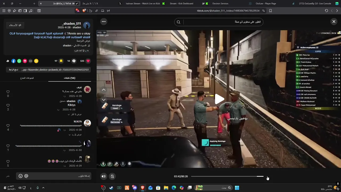Viewport: 341px width, 192px height.
Task: Click the #foryoupage hashtag
Action: pos(25,34)
